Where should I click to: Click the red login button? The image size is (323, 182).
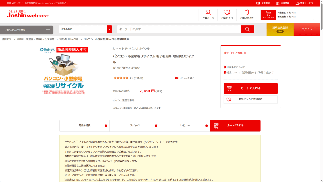307,29
